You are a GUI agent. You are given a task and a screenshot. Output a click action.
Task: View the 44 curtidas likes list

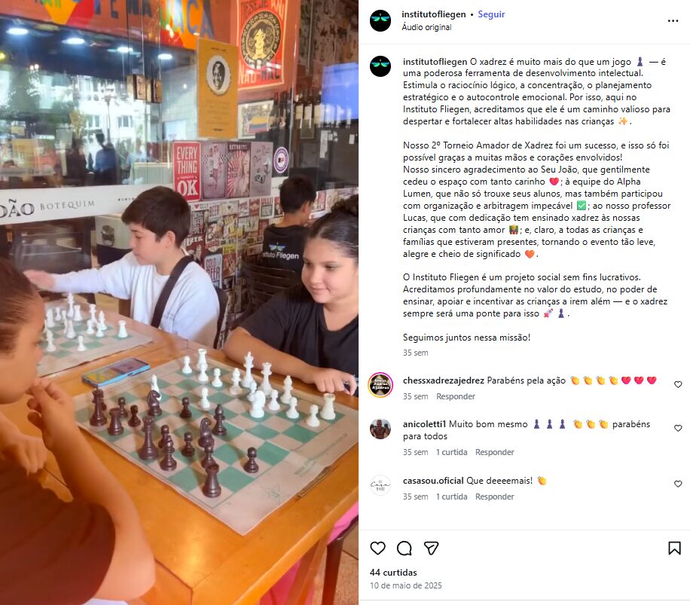point(393,573)
